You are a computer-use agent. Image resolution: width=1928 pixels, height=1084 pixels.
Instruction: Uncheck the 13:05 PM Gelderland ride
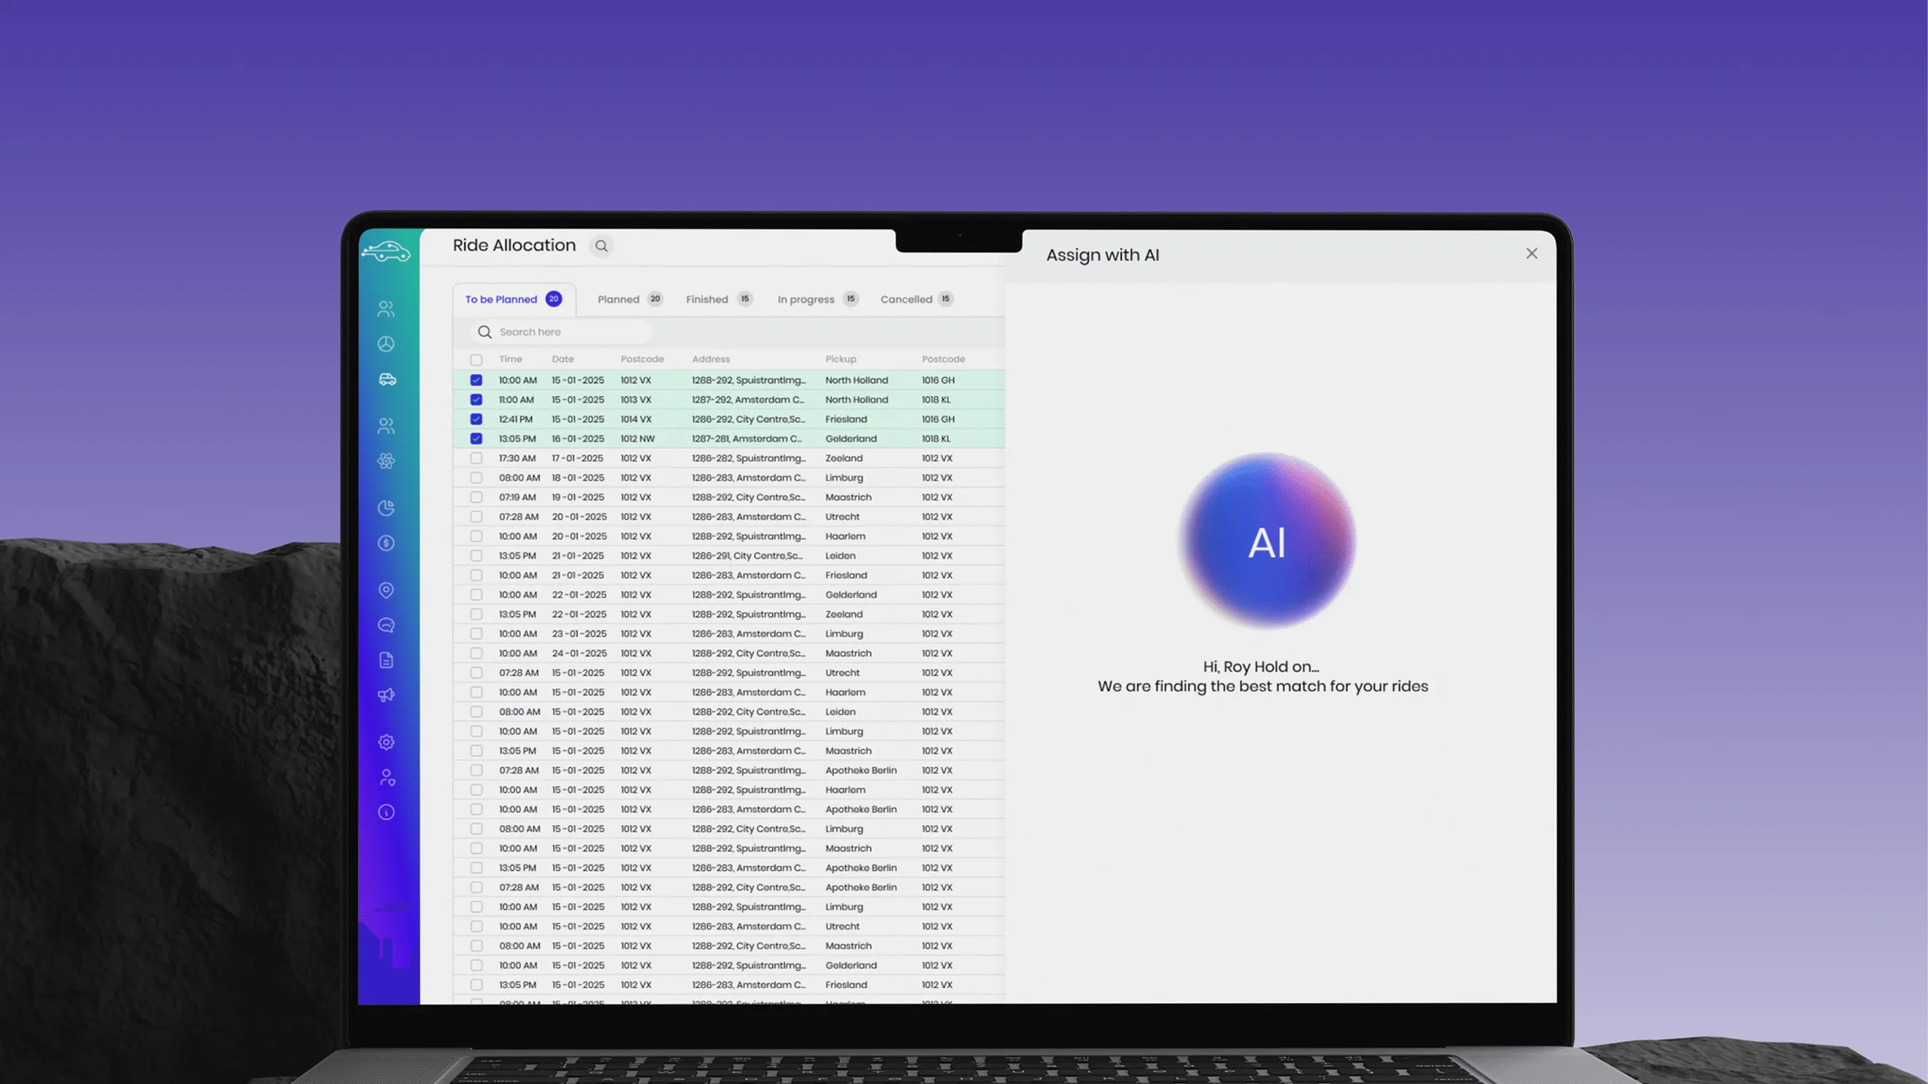point(476,438)
